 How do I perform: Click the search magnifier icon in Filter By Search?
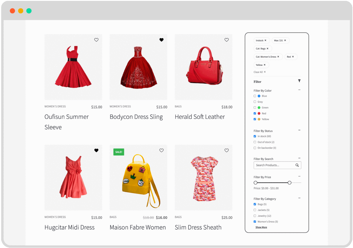point(297,165)
